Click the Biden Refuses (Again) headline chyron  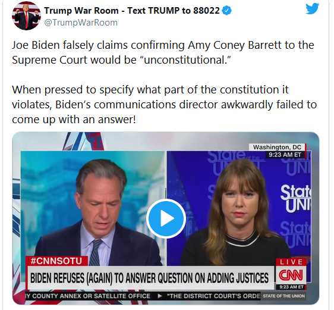(x=150, y=278)
